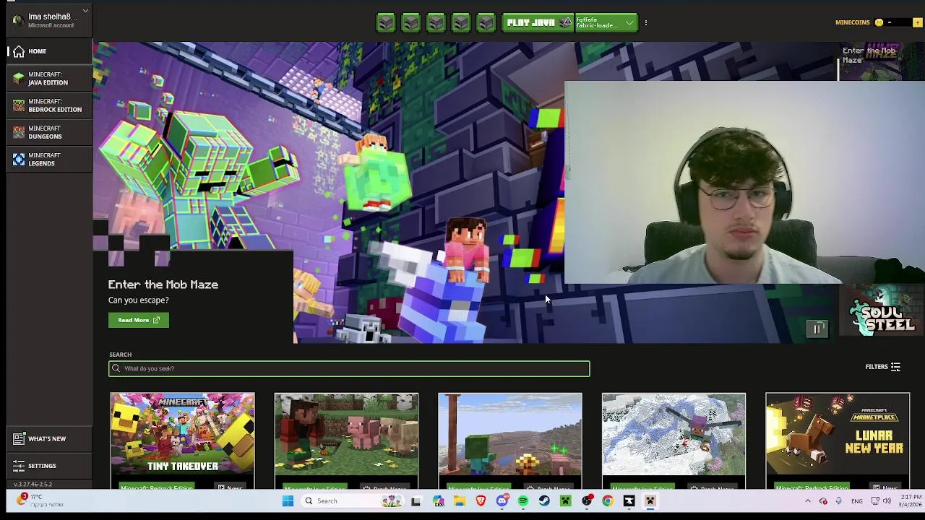Viewport: 925px width, 520px height.
Task: Open the zombie and sunflower news card
Action: point(510,441)
